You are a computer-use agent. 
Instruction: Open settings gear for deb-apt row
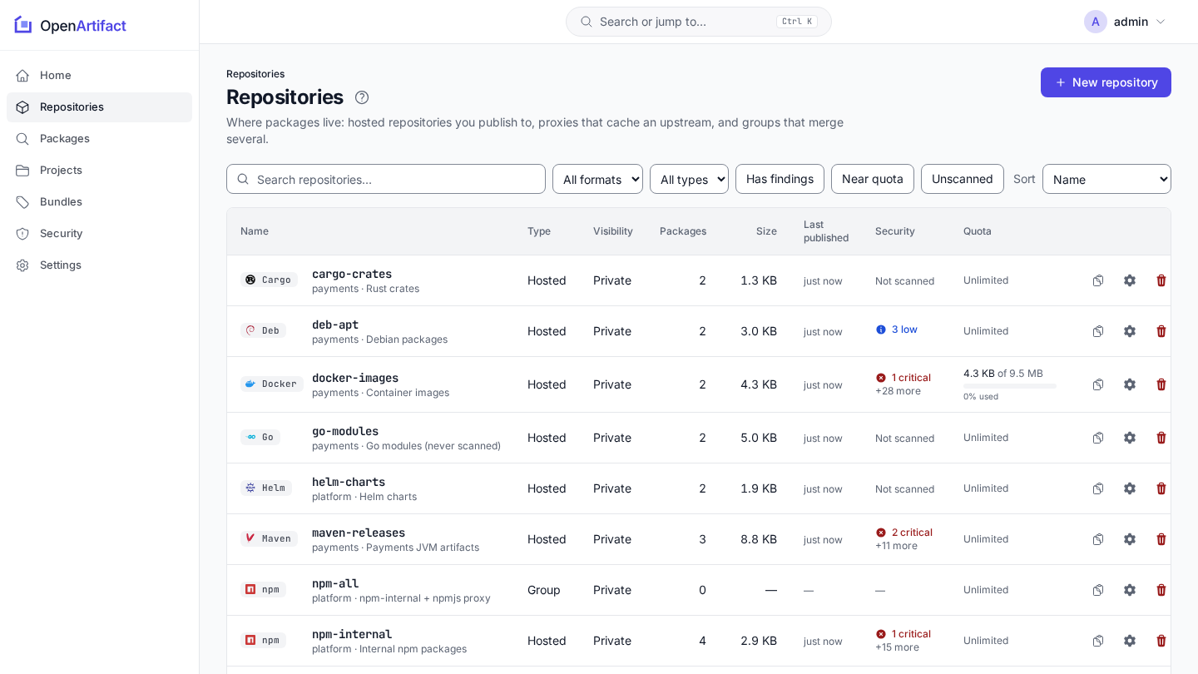(1130, 331)
